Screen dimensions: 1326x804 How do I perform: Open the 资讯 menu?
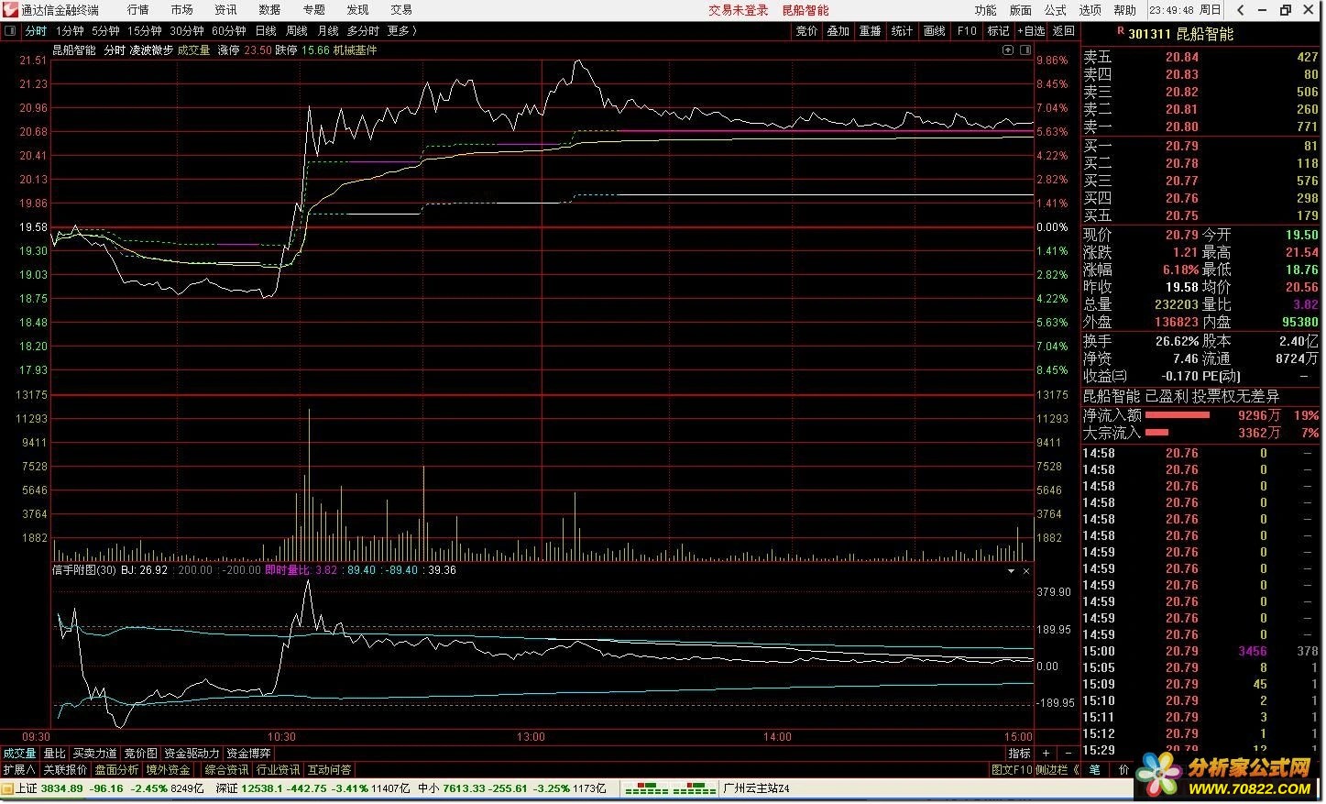click(225, 10)
